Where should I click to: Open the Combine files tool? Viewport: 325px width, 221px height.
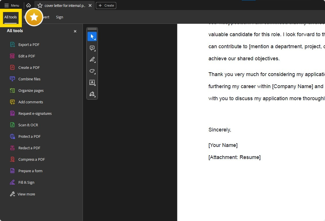(x=25, y=79)
